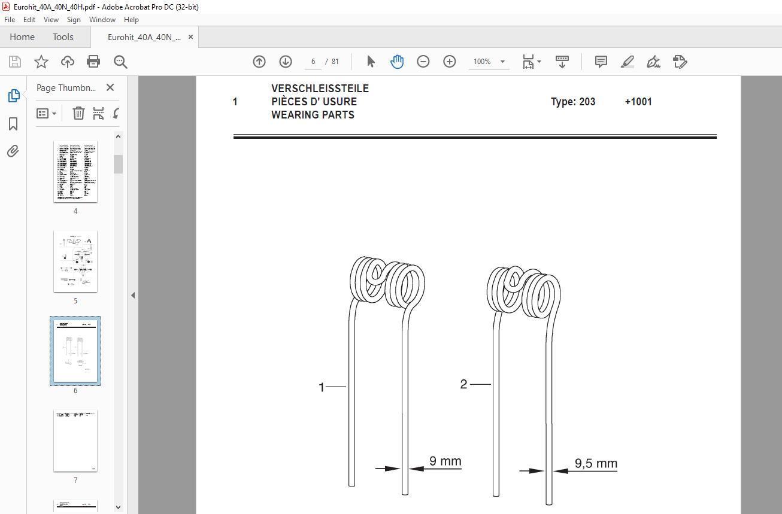Open the Window menu

pyautogui.click(x=102, y=20)
